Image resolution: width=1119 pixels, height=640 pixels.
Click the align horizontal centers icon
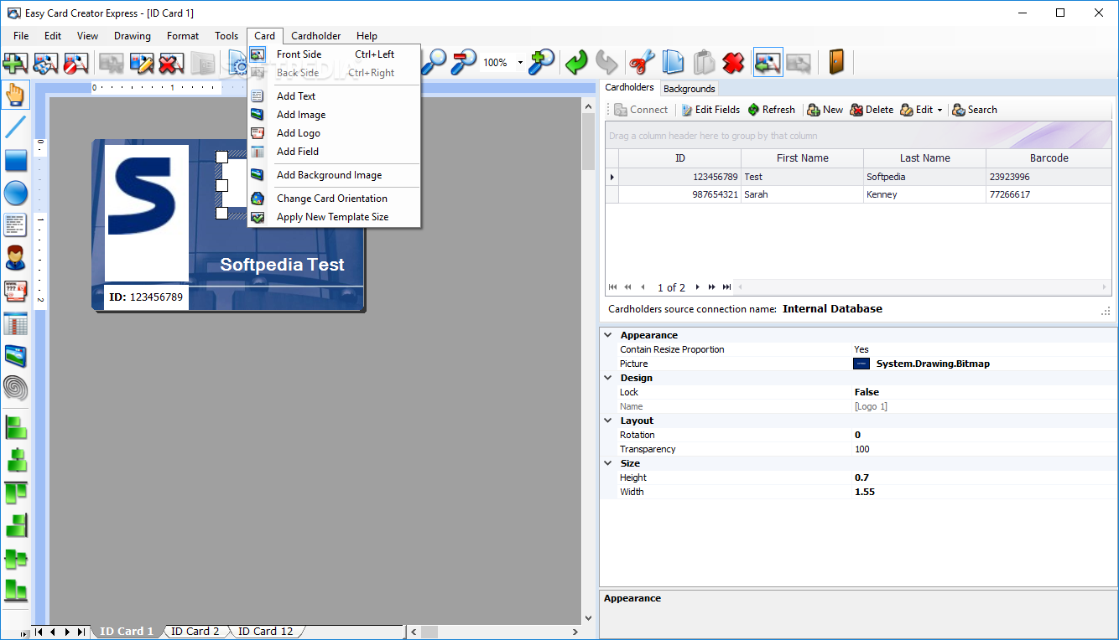(x=15, y=459)
